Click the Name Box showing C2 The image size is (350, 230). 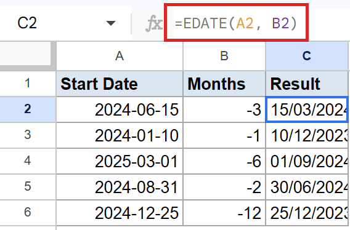pyautogui.click(x=26, y=23)
